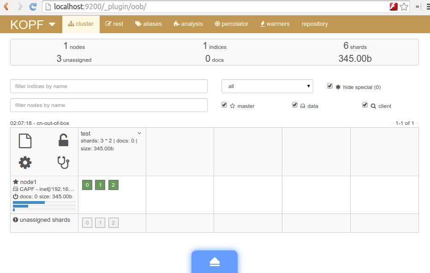Uncheck the master nodes checkbox
This screenshot has height=273, width=430.
[x=224, y=105]
